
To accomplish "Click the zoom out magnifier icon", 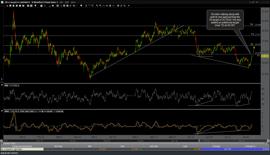I will (x=100, y=6).
